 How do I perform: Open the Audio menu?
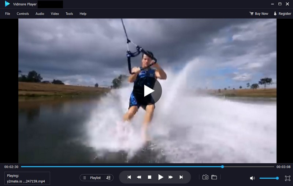(40, 13)
